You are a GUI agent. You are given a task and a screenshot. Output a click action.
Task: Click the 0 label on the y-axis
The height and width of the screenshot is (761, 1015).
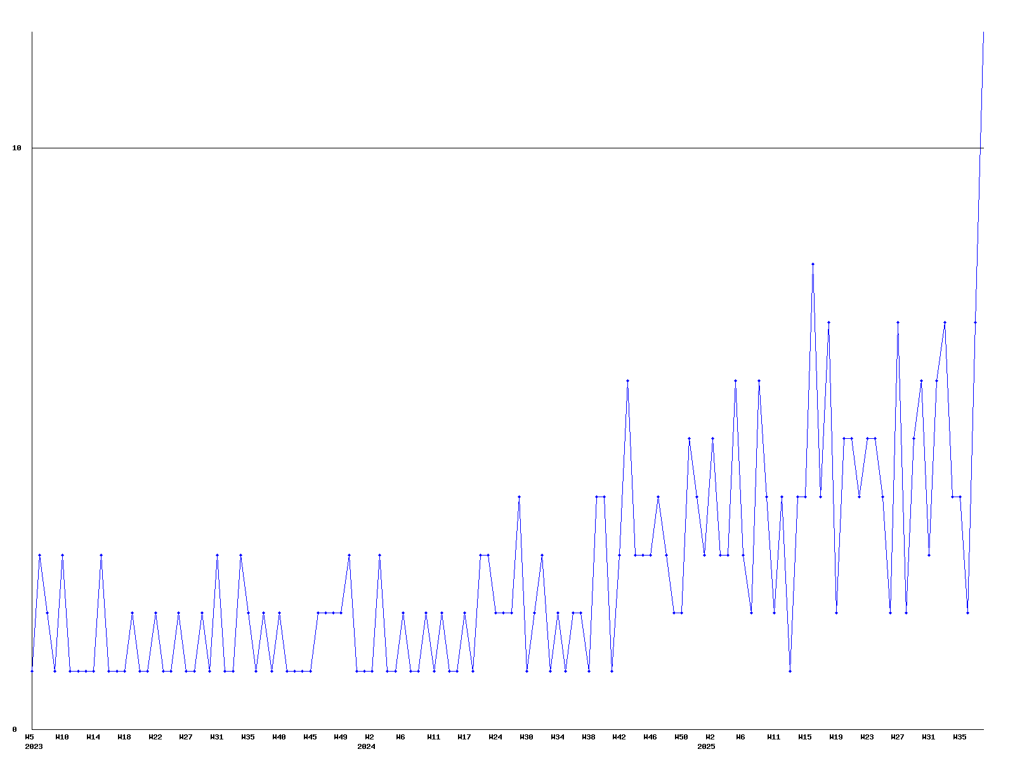coord(15,729)
